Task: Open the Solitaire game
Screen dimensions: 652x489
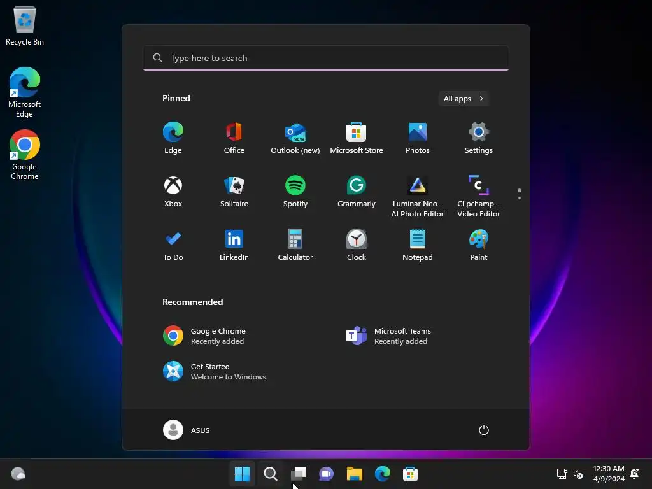Action: point(234,192)
